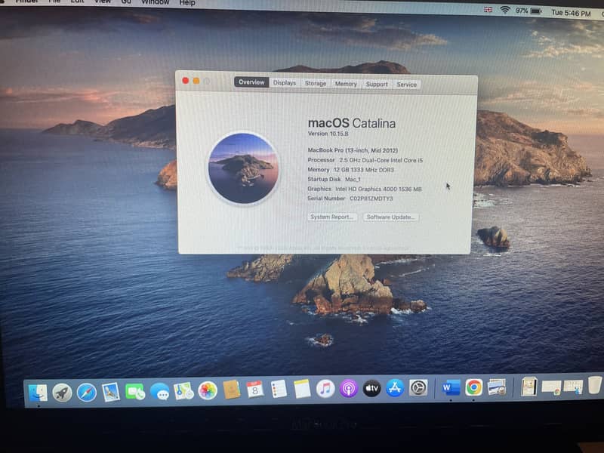
Task: Open the App Store icon
Action: pos(395,388)
